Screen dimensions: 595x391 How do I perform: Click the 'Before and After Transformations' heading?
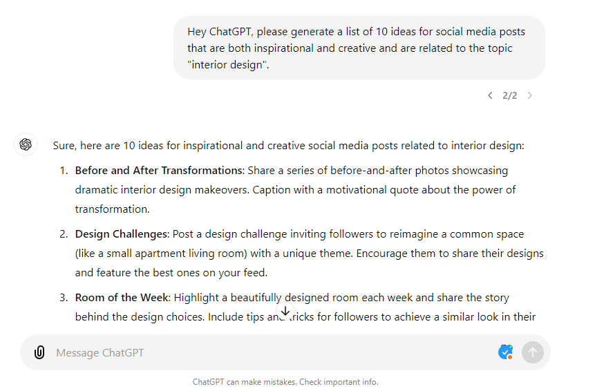[159, 171]
